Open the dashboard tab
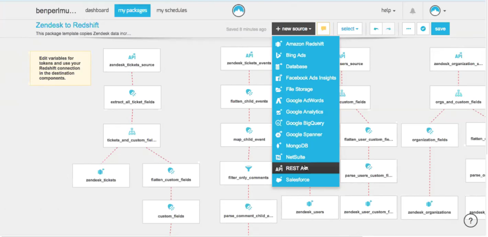This screenshot has width=488, height=237. tap(97, 10)
